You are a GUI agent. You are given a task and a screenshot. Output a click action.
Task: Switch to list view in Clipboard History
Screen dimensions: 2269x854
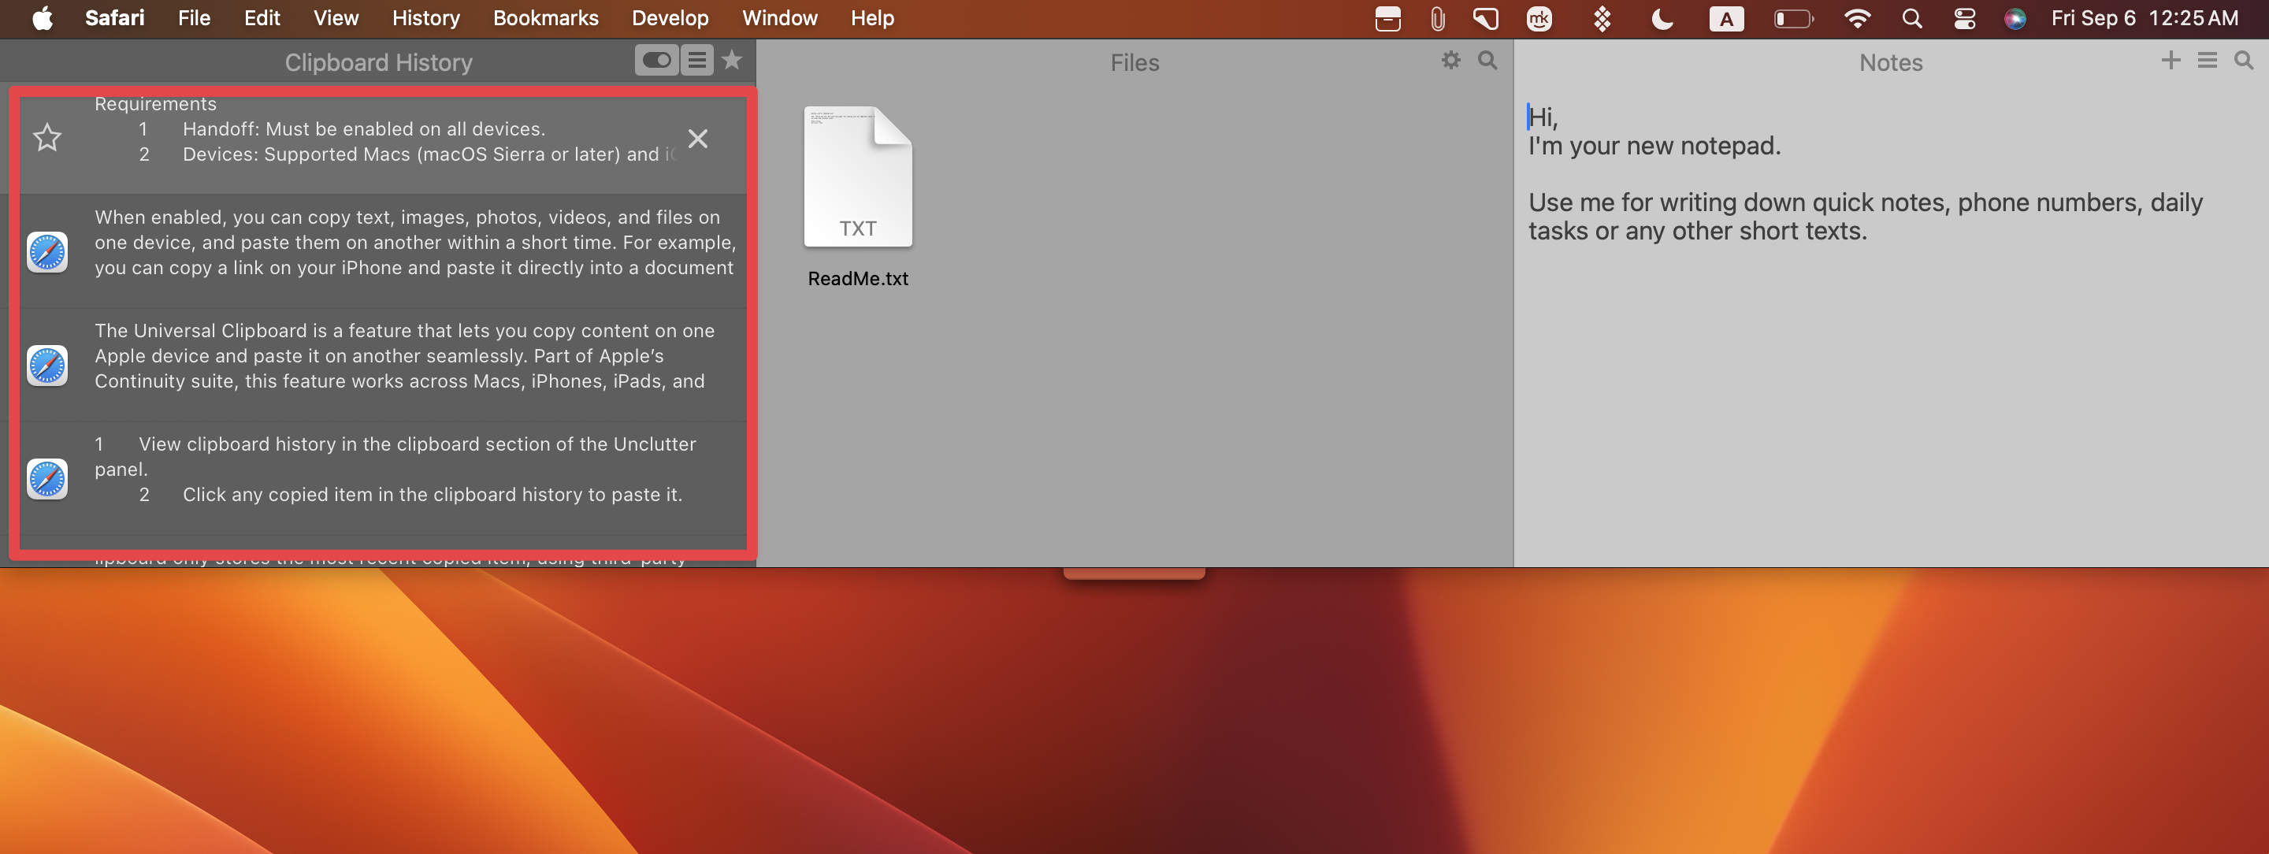(696, 61)
